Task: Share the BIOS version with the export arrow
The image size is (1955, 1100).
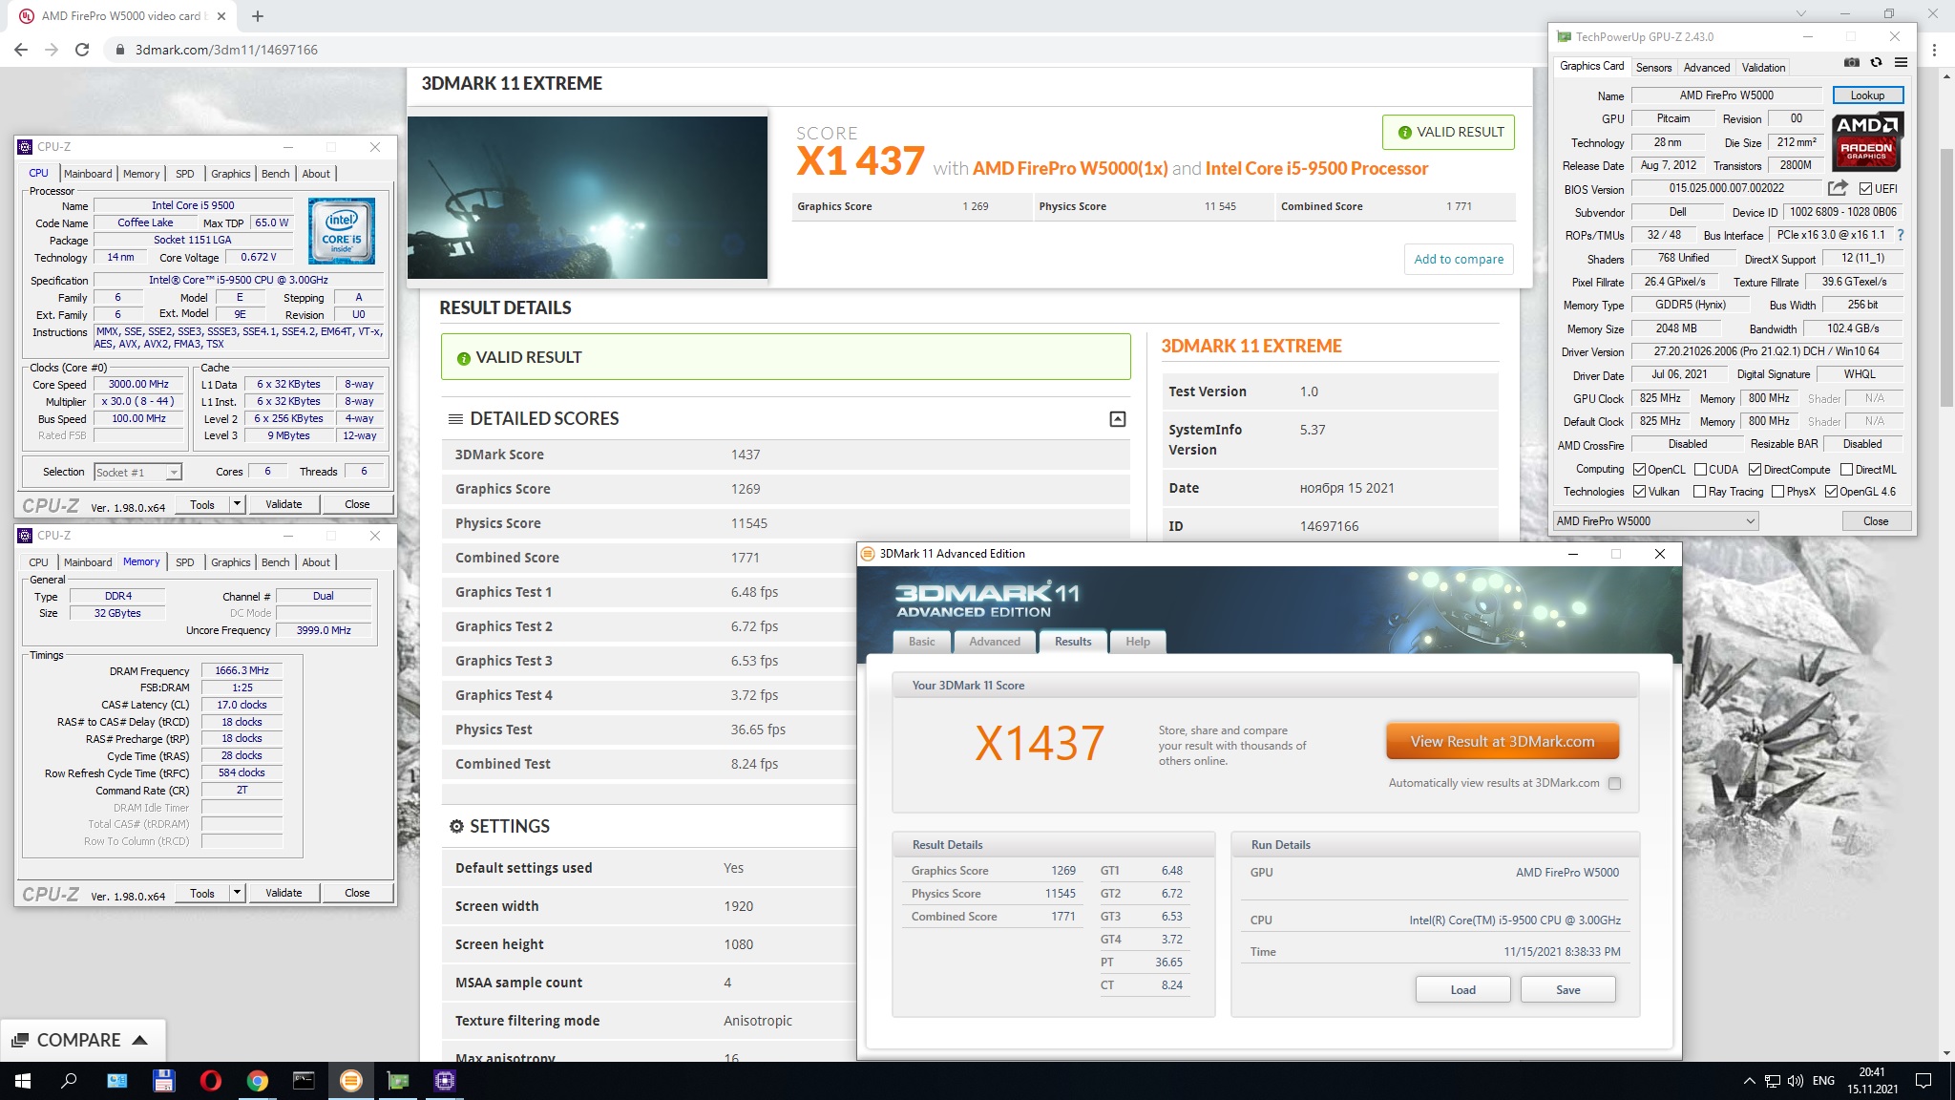Action: pos(1838,188)
